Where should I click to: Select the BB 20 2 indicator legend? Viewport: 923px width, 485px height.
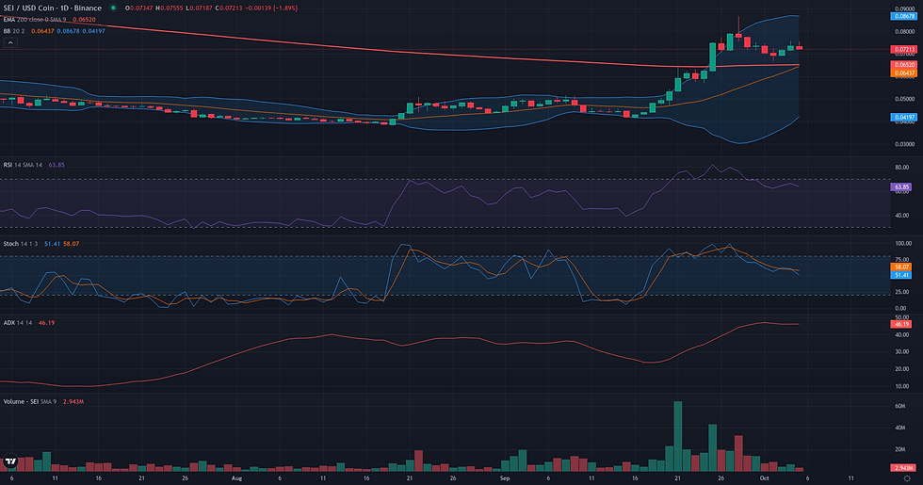pos(14,30)
